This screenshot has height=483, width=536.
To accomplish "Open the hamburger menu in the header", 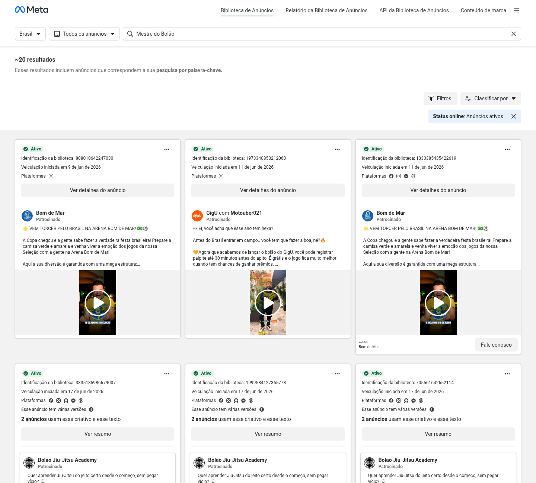I will click(x=517, y=11).
